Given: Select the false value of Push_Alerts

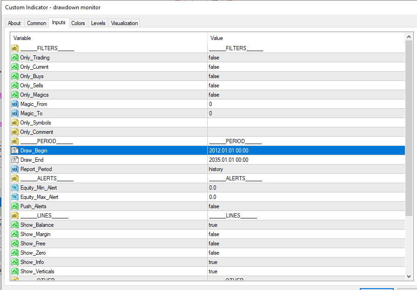Looking at the screenshot, I should pos(214,206).
